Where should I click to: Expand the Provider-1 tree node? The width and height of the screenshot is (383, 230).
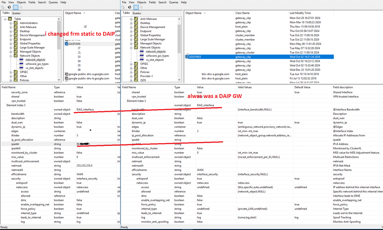(131, 76)
